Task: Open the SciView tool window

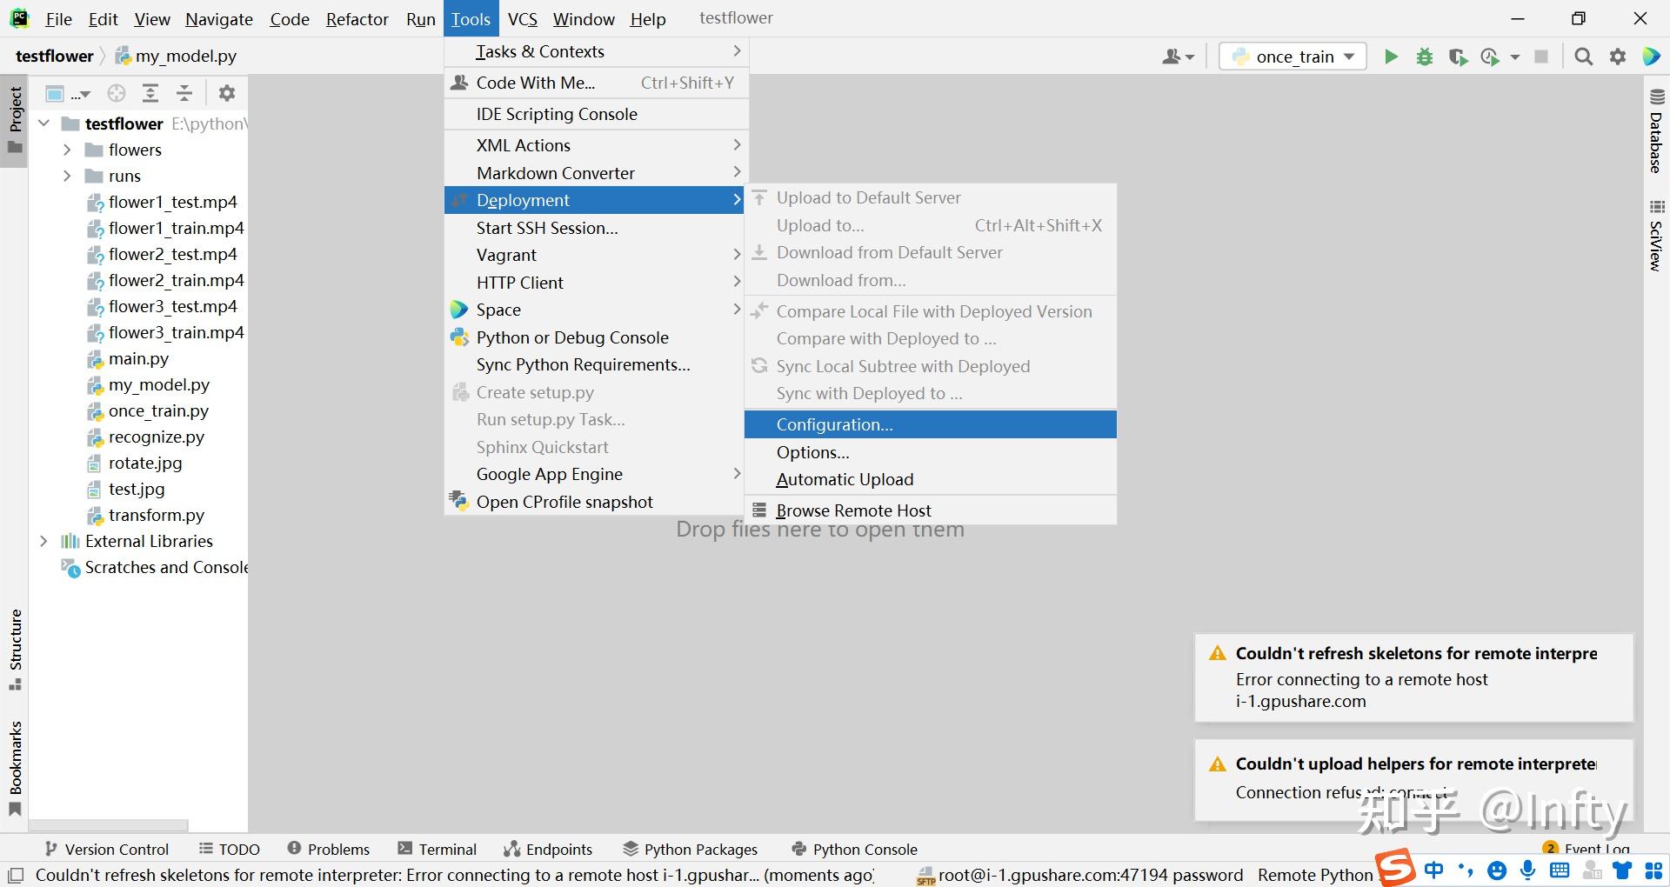Action: (1657, 237)
